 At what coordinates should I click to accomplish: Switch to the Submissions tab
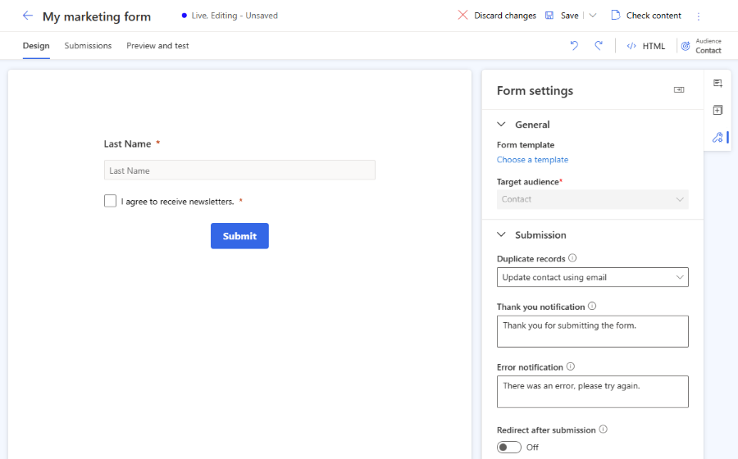pos(88,46)
